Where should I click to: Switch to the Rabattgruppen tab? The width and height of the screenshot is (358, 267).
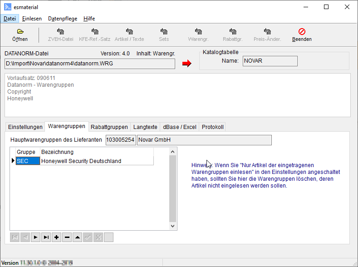tap(109, 127)
